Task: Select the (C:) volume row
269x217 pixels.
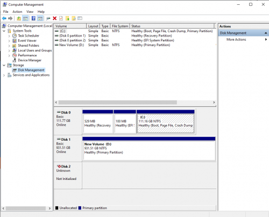Action: coord(135,31)
